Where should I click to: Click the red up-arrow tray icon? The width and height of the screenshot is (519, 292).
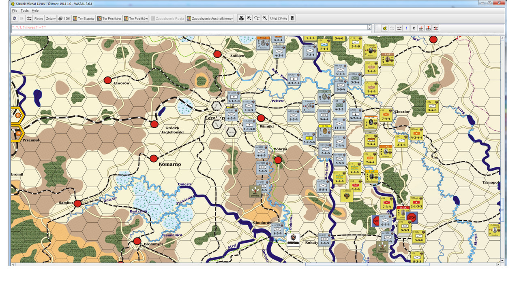coord(429,28)
